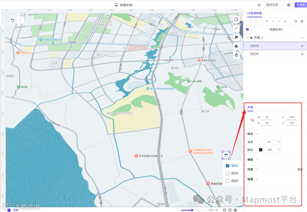Click the X position input field
The width and height of the screenshot is (307, 212).
[x=292, y=117]
